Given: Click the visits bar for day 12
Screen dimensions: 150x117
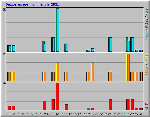Looking at the screenshot, I should 56,72.
